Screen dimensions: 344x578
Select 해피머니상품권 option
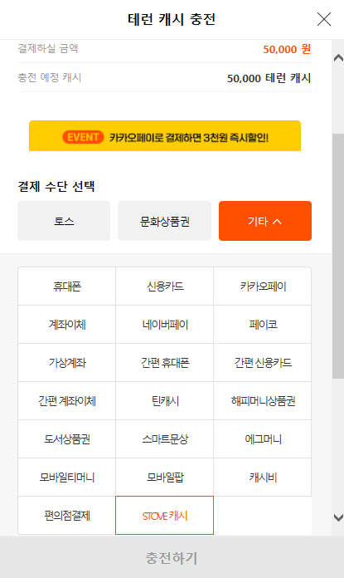coord(262,400)
